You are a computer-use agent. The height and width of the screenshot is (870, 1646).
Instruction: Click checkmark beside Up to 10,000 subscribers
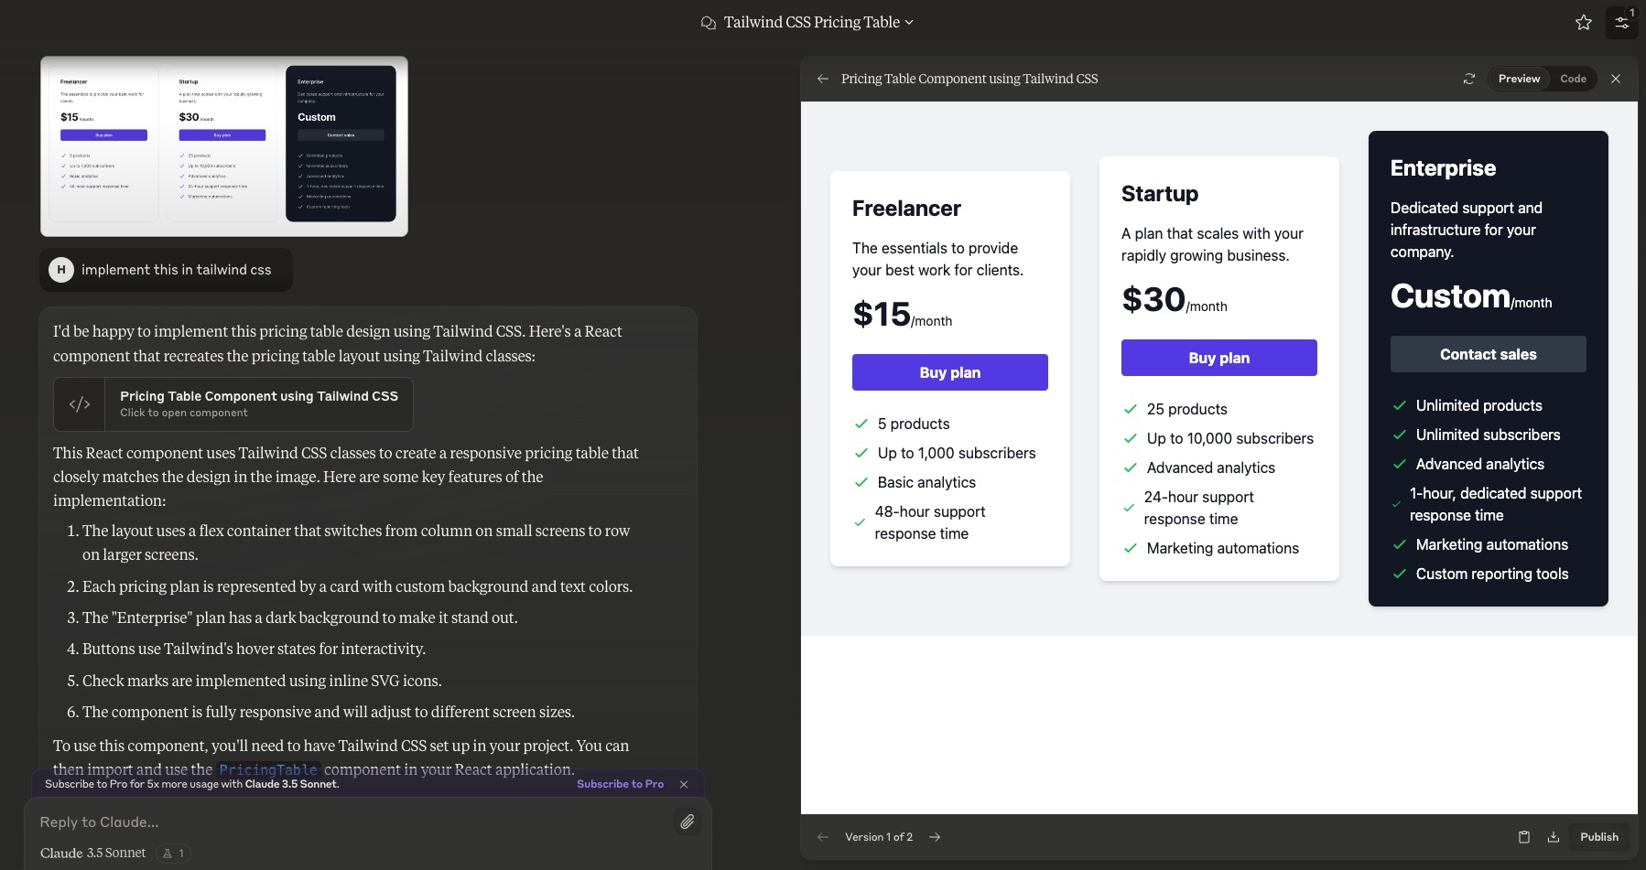tap(1131, 438)
